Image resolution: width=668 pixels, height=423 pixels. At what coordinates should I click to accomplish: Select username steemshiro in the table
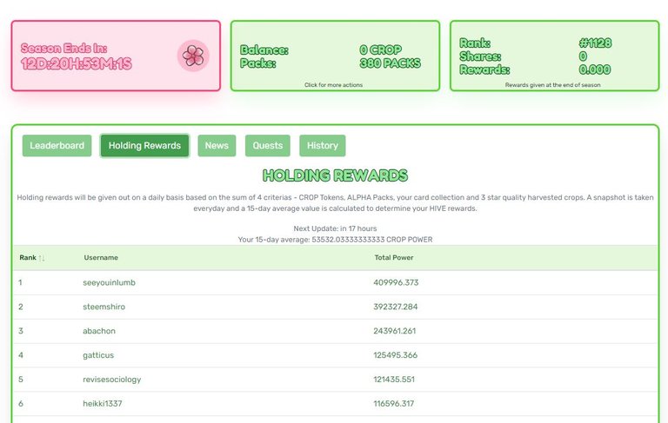point(104,307)
